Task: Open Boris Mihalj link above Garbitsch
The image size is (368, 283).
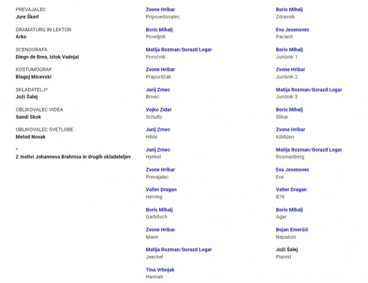Action: point(159,210)
